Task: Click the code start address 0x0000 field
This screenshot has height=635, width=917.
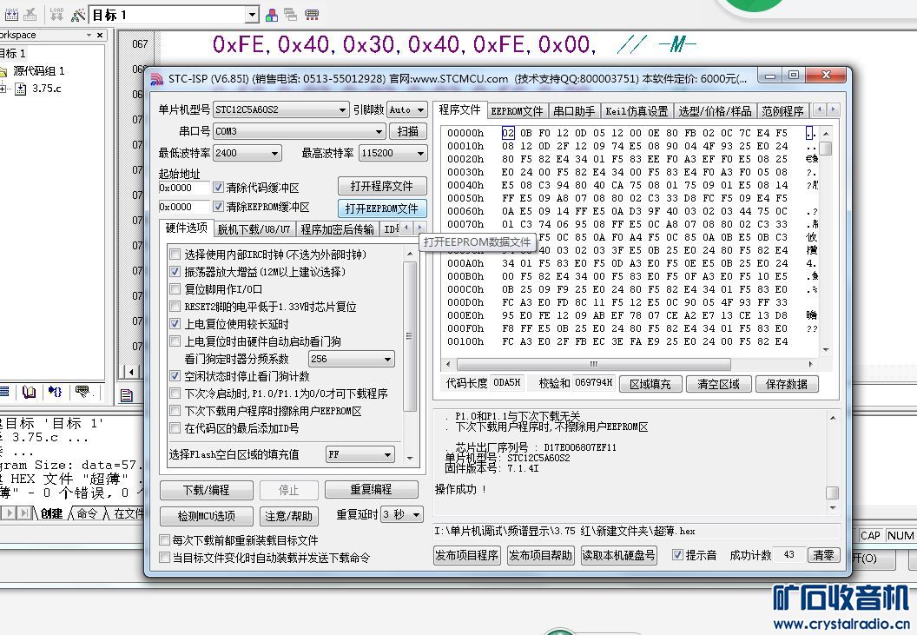Action: pos(183,188)
